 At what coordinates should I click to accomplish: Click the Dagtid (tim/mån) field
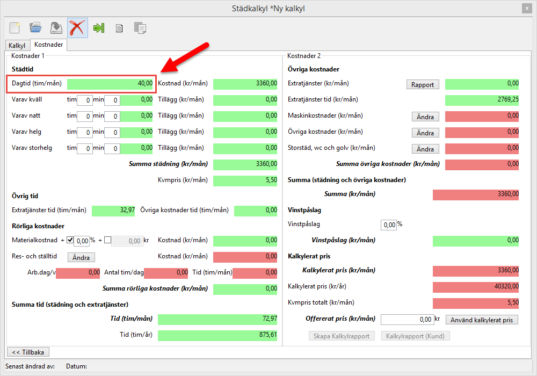click(x=110, y=84)
